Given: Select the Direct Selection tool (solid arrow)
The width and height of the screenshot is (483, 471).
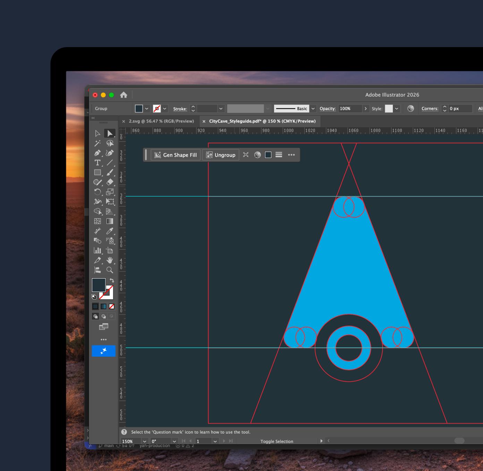Looking at the screenshot, I should click(110, 133).
